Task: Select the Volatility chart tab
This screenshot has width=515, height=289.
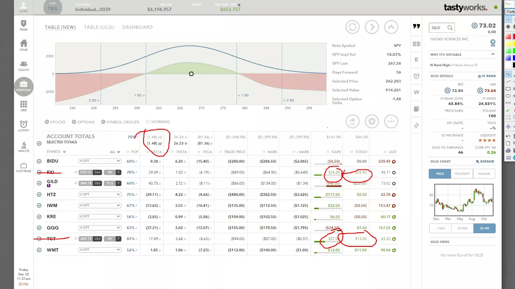Action: [x=462, y=174]
